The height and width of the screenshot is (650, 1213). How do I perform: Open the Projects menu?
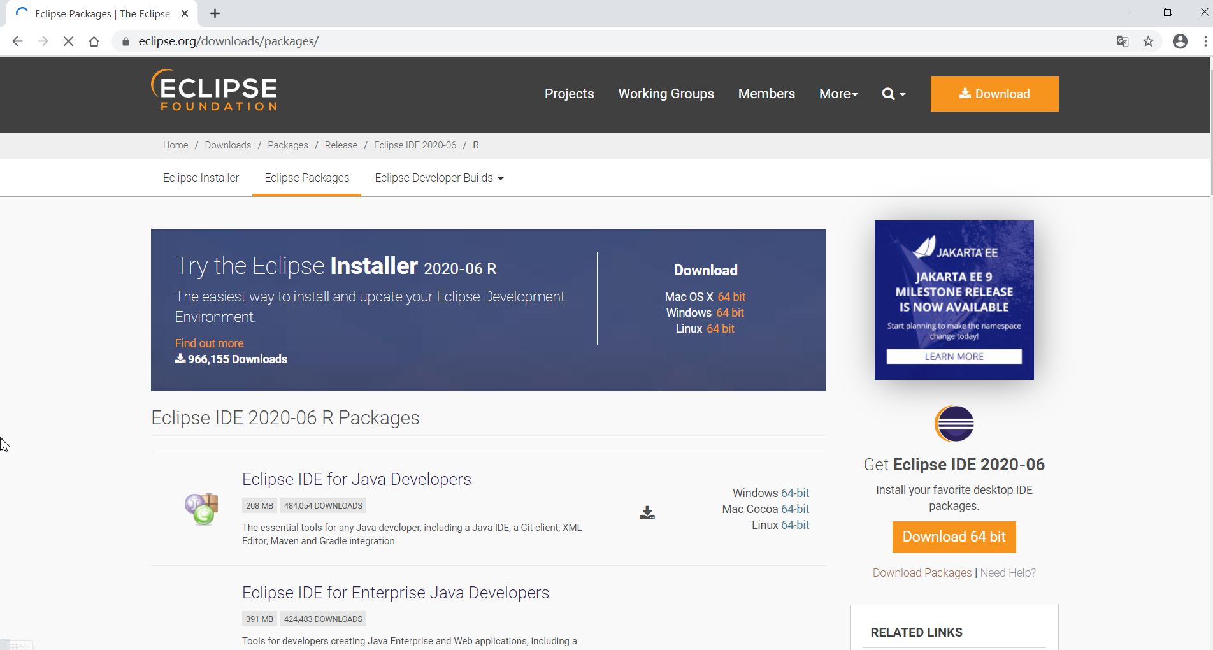coord(569,94)
